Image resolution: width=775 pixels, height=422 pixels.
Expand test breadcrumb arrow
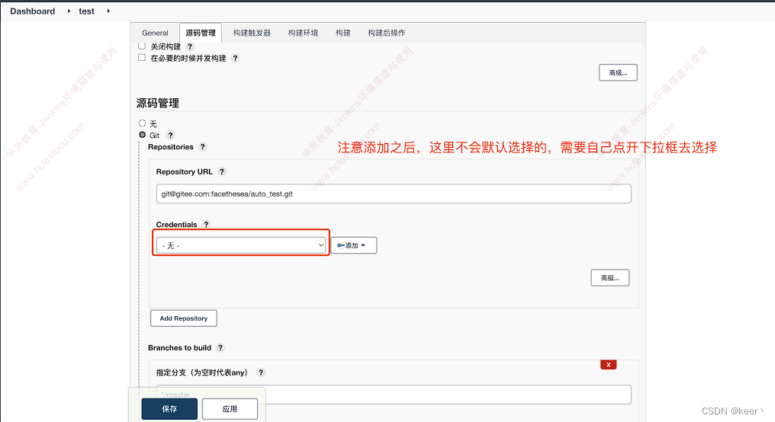coord(108,11)
